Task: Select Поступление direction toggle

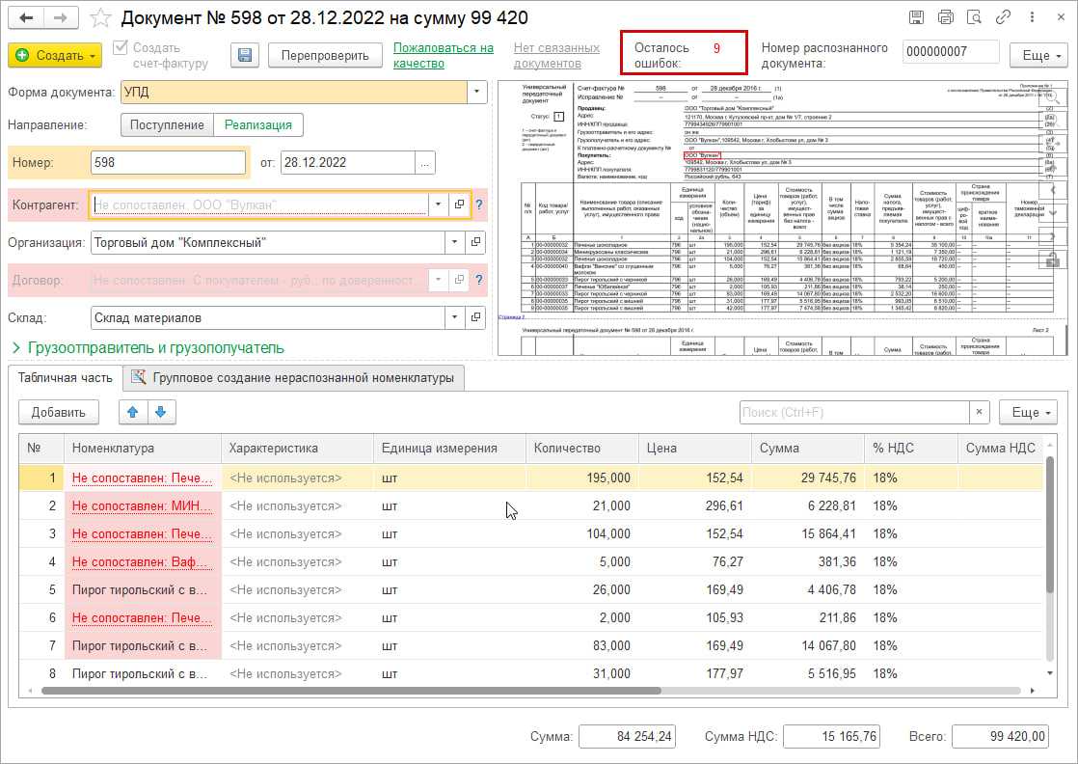Action: point(167,124)
